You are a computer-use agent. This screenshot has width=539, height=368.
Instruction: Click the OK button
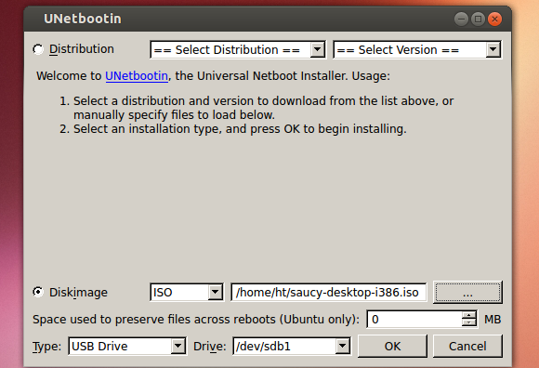tap(392, 346)
